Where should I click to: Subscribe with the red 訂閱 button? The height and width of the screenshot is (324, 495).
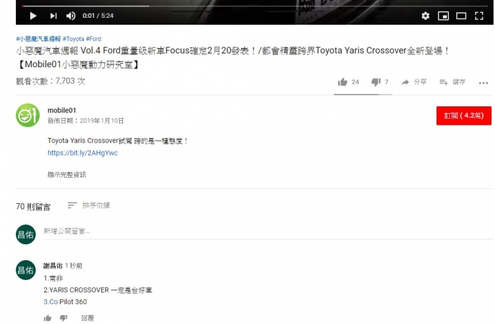[x=464, y=116]
